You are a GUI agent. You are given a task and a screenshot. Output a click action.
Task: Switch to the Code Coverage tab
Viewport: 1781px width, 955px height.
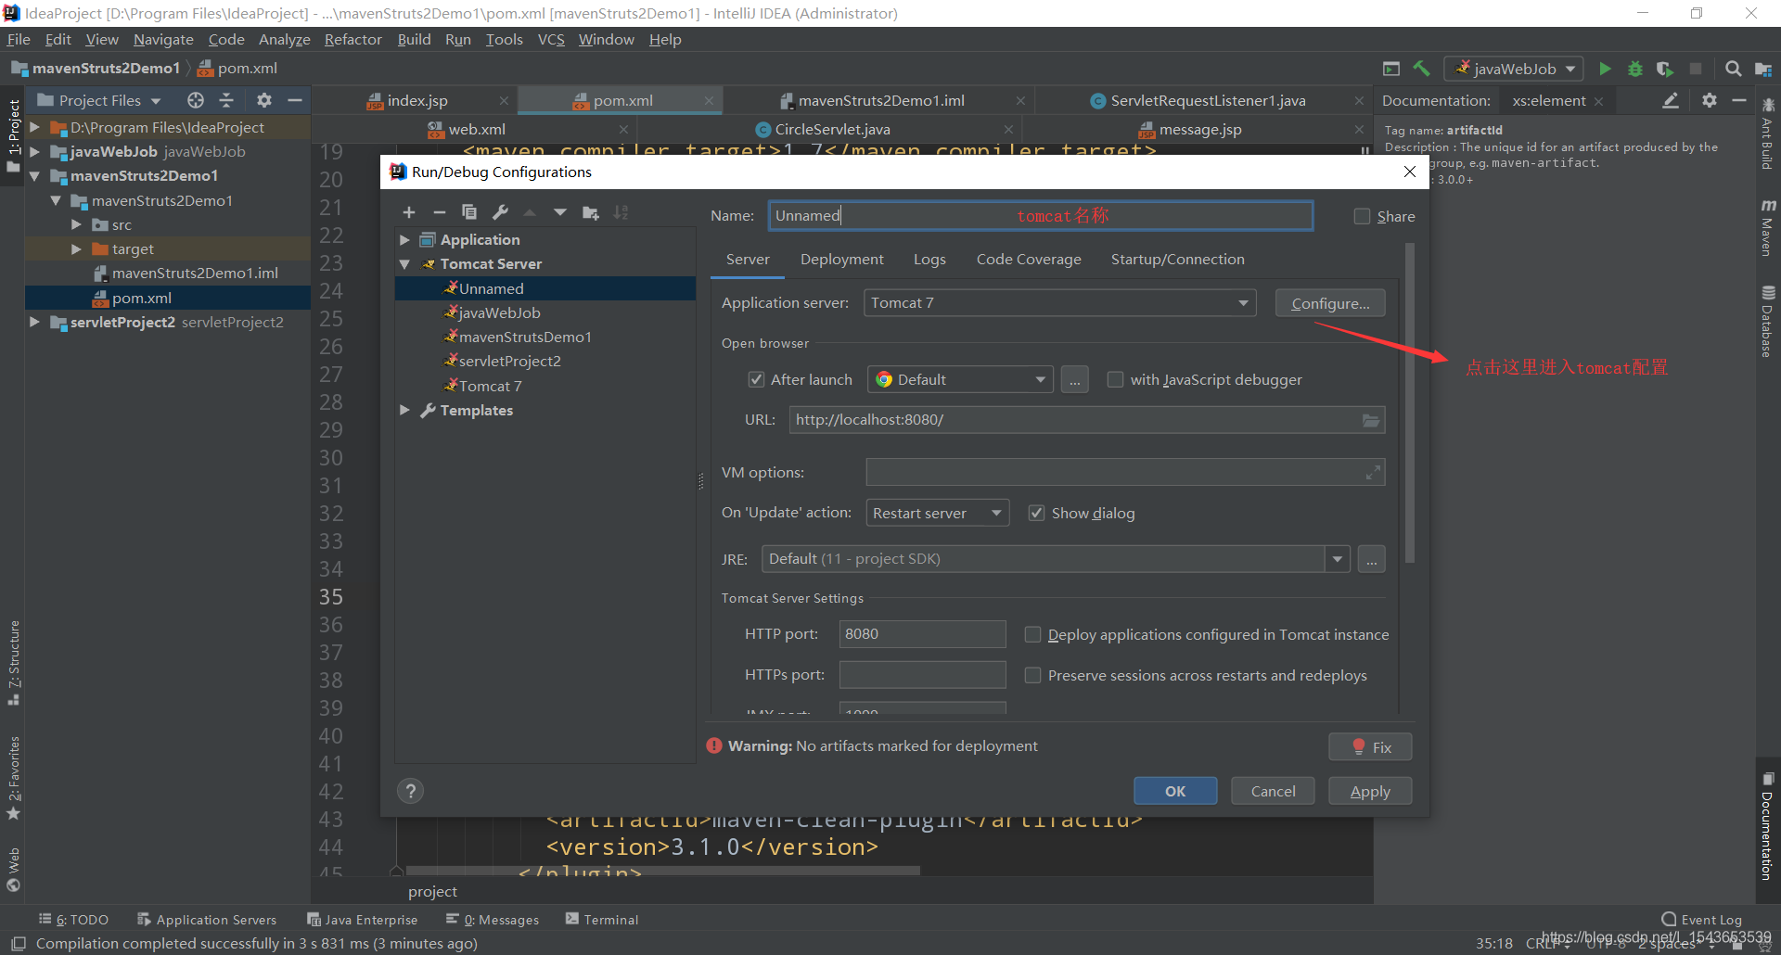pos(1029,260)
